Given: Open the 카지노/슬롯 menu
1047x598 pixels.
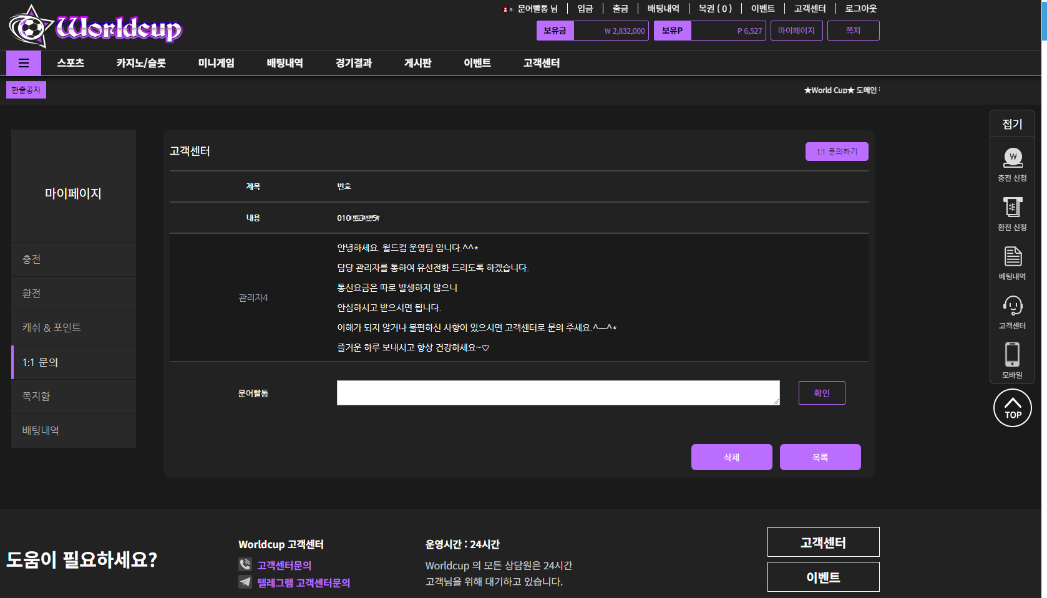Looking at the screenshot, I should click(141, 63).
